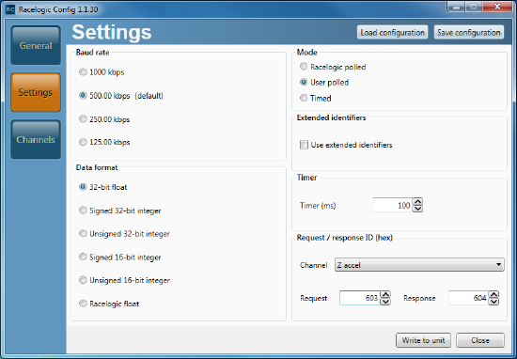Click the Racelogic Config title bar icon
The width and height of the screenshot is (517, 359).
point(10,9)
